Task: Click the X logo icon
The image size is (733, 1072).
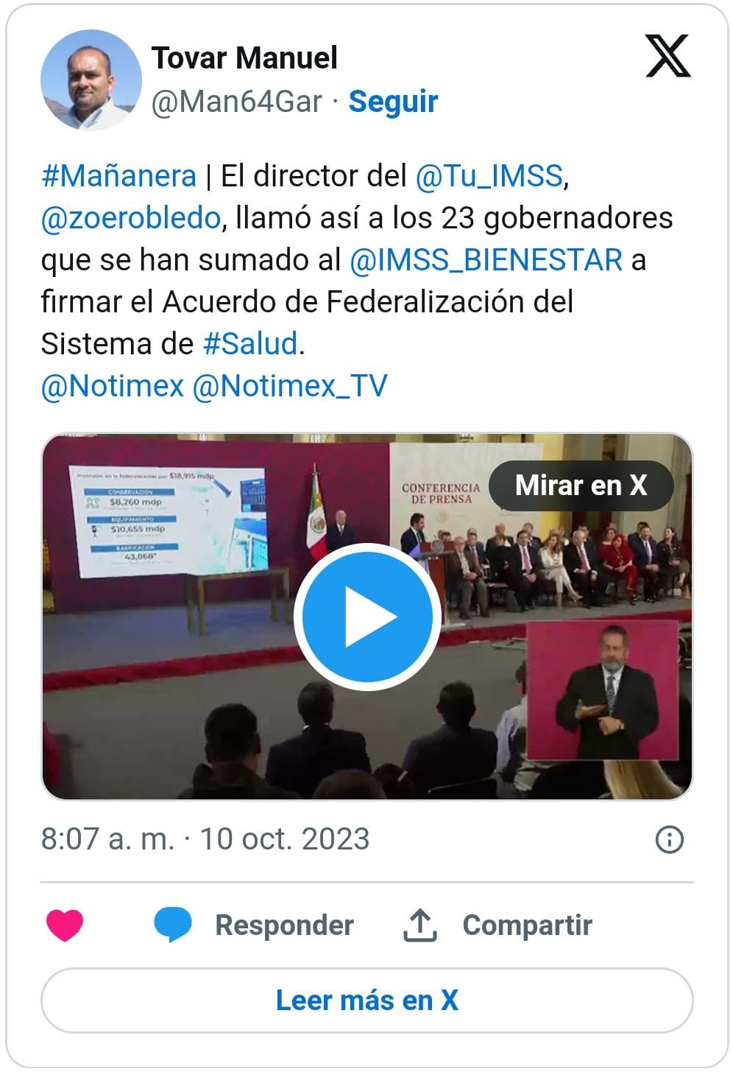Action: pyautogui.click(x=668, y=56)
